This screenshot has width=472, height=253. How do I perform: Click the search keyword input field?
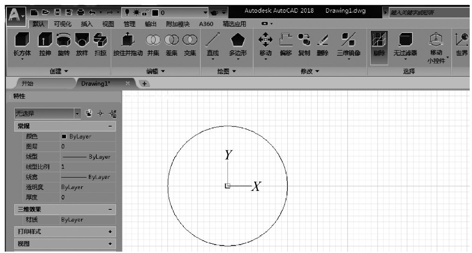pyautogui.click(x=429, y=12)
